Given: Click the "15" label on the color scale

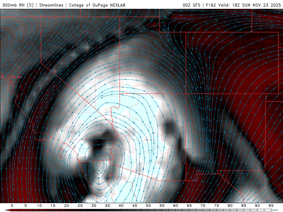Looking at the screenshot, I should pos(53,206).
